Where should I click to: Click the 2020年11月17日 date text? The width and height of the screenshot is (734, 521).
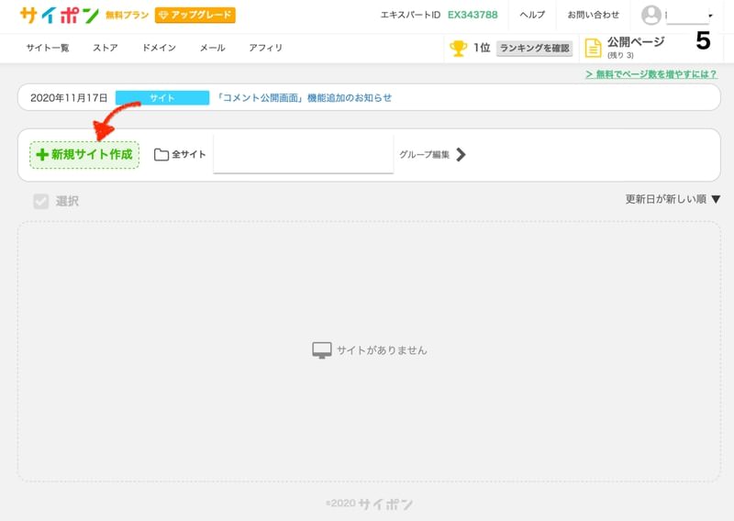pyautogui.click(x=69, y=98)
